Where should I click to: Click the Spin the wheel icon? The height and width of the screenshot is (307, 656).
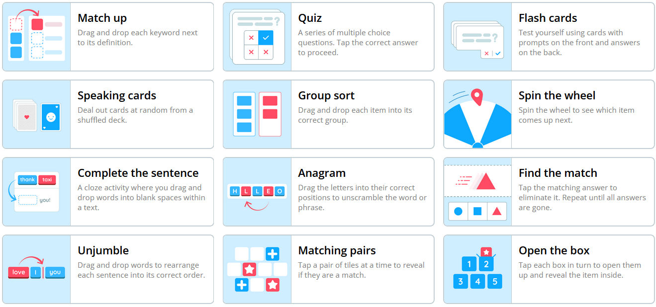(477, 114)
